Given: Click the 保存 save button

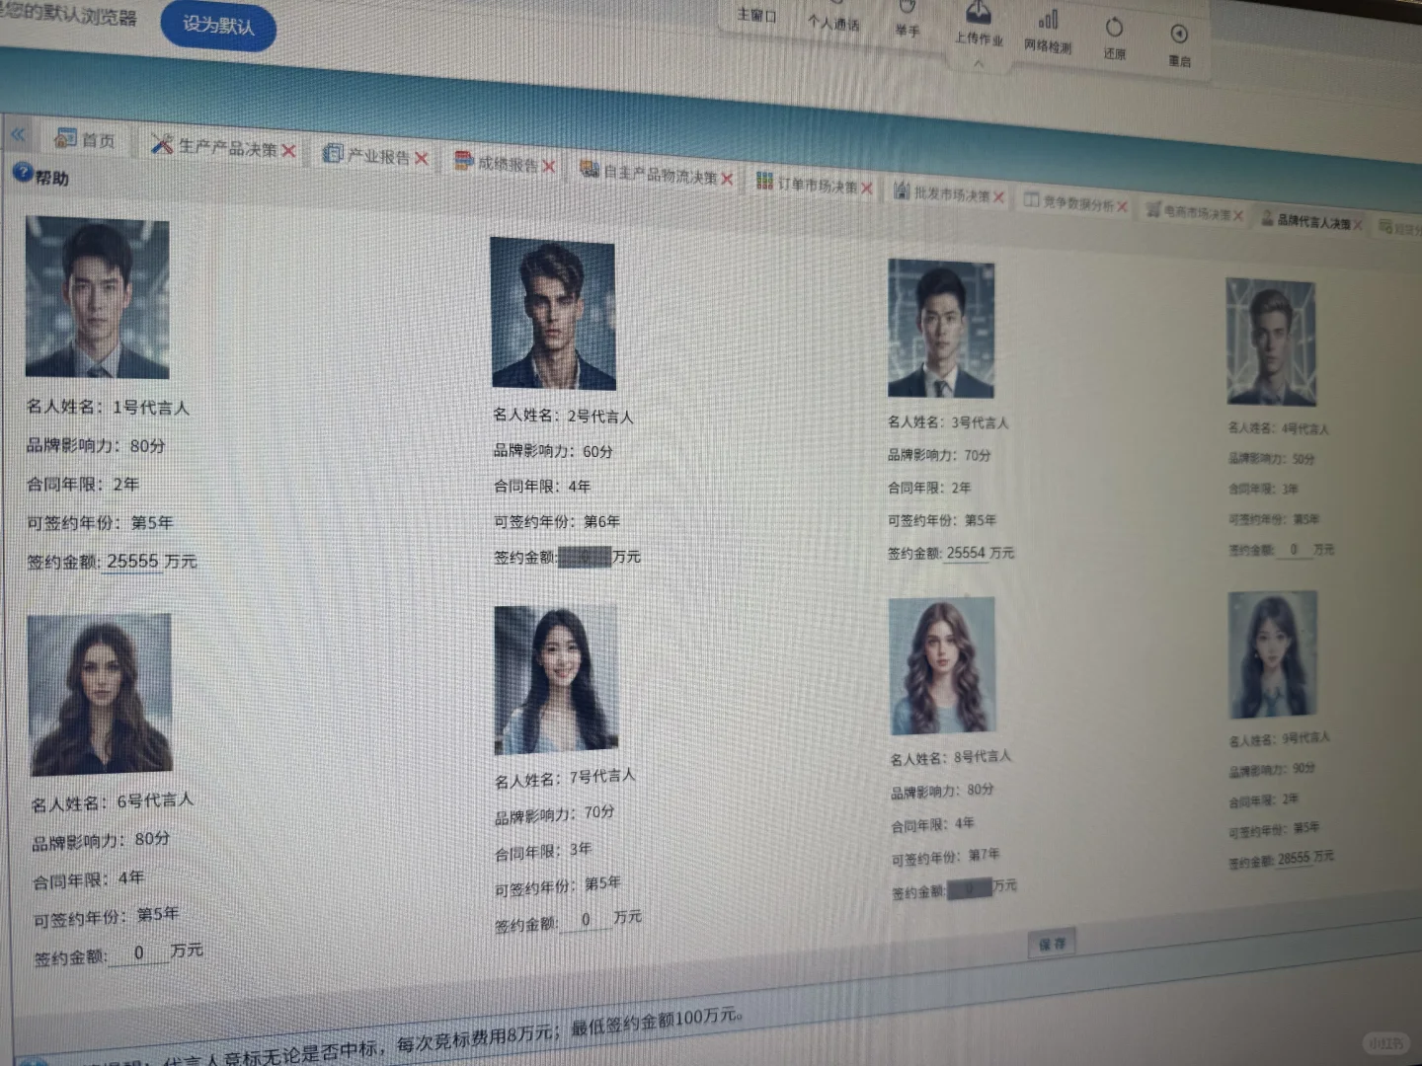Looking at the screenshot, I should (1052, 943).
